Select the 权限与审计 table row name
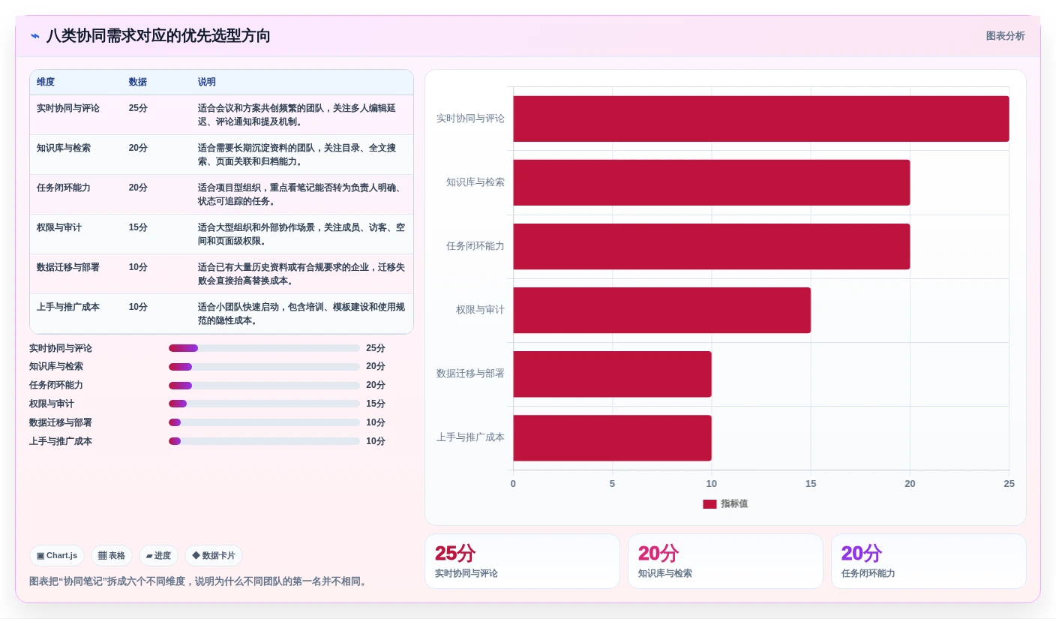The width and height of the screenshot is (1056, 619). tap(59, 227)
